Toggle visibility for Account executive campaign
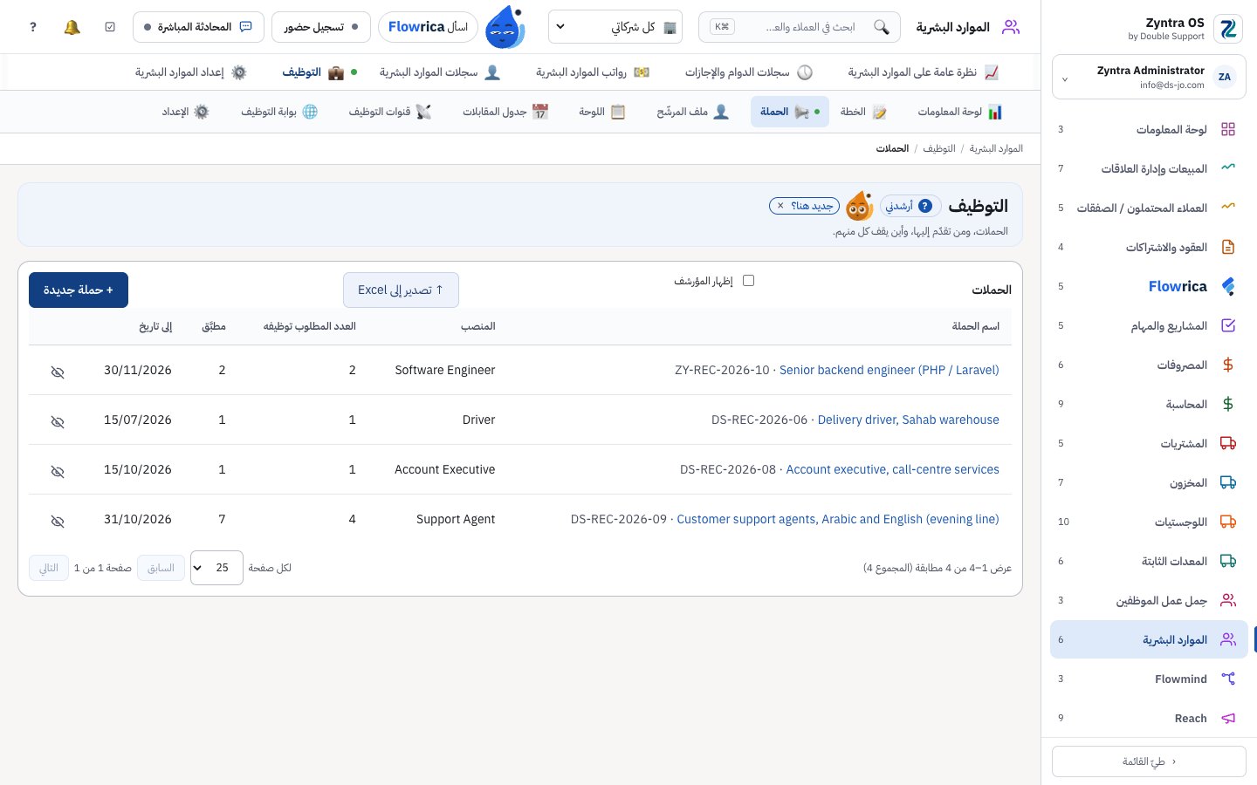Viewport: 1257px width, 785px height. (x=58, y=472)
